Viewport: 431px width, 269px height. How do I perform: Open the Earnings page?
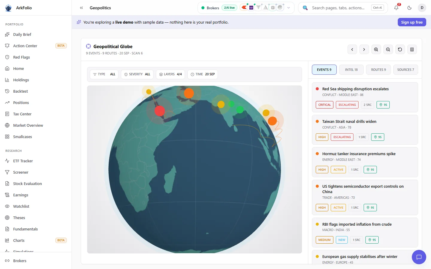coord(36,195)
